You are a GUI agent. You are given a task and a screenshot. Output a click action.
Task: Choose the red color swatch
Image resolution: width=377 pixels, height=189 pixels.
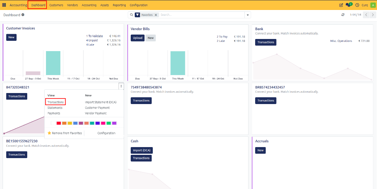pyautogui.click(x=59, y=123)
